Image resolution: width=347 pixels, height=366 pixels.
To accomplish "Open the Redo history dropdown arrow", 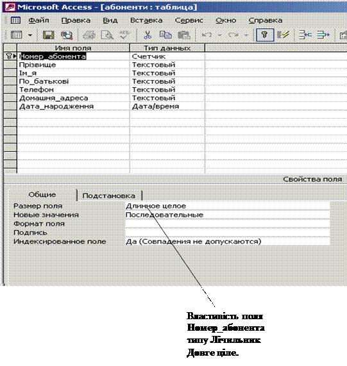I will coord(246,35).
